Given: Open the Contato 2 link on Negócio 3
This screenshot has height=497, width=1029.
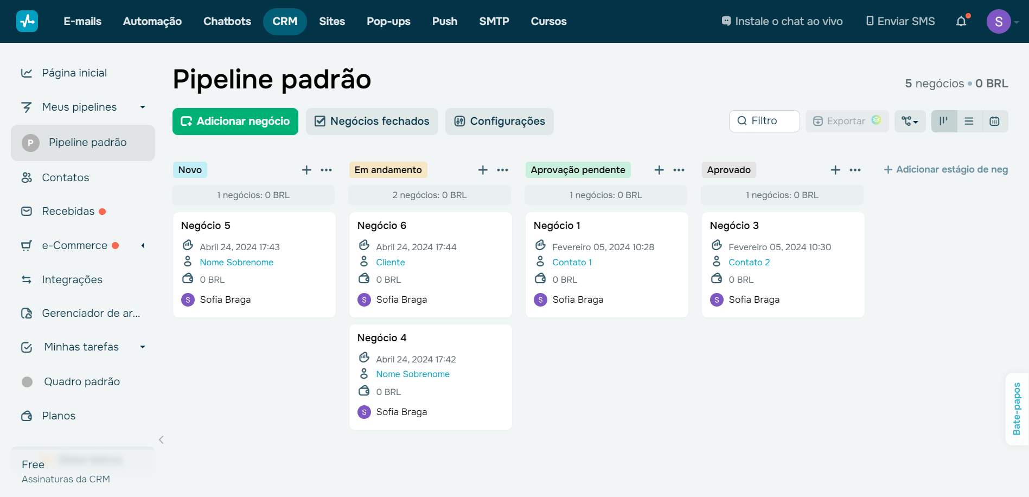Looking at the screenshot, I should [750, 262].
